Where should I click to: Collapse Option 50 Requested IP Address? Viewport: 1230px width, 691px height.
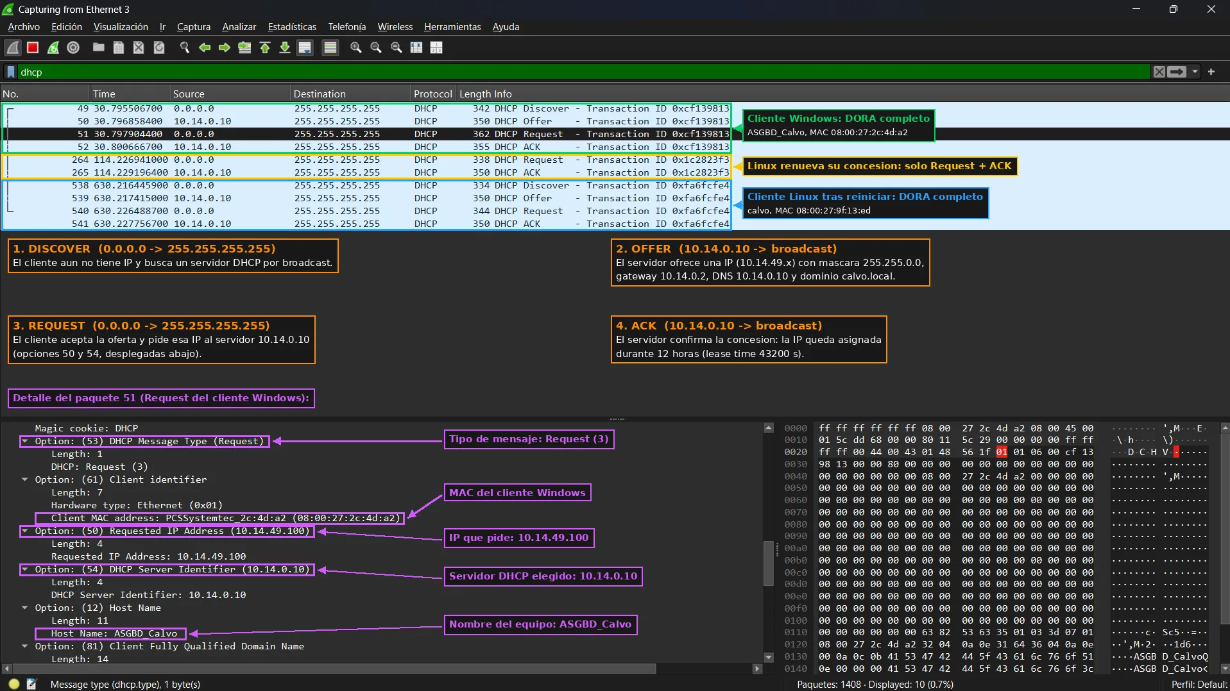[25, 531]
